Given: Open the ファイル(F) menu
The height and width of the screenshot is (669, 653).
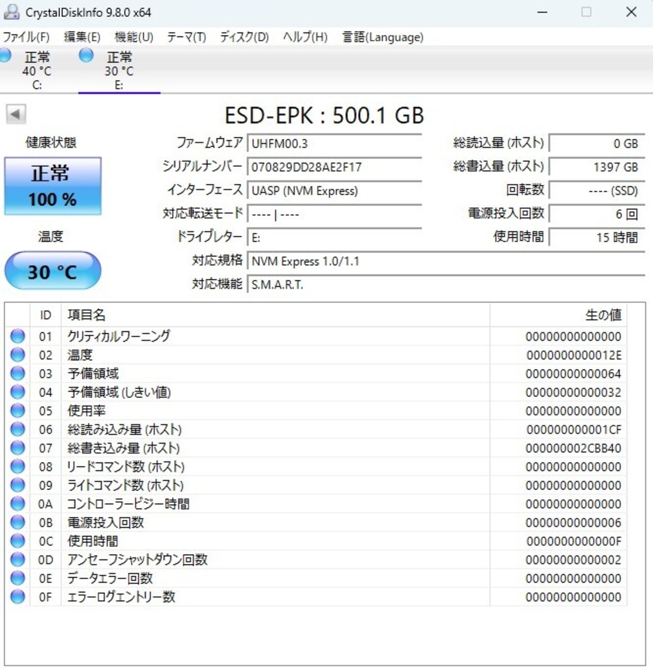Looking at the screenshot, I should [x=27, y=37].
